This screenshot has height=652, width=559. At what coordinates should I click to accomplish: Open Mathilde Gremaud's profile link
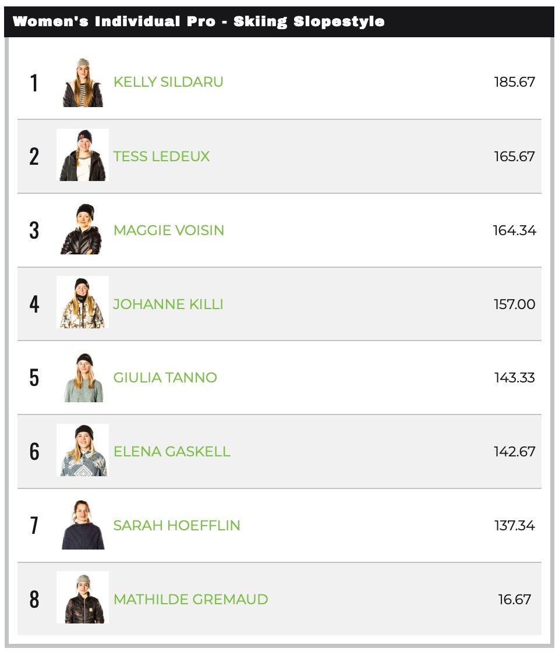click(190, 600)
